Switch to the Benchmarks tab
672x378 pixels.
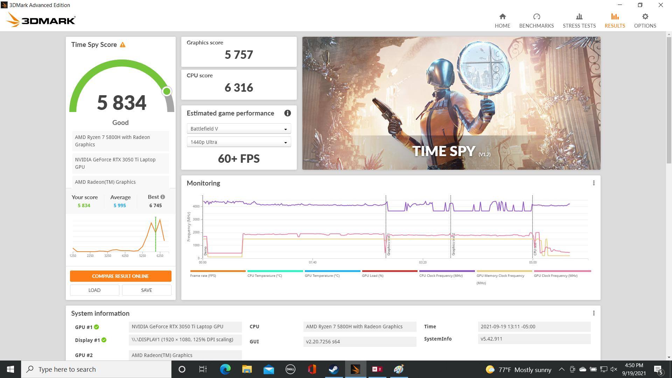click(536, 21)
